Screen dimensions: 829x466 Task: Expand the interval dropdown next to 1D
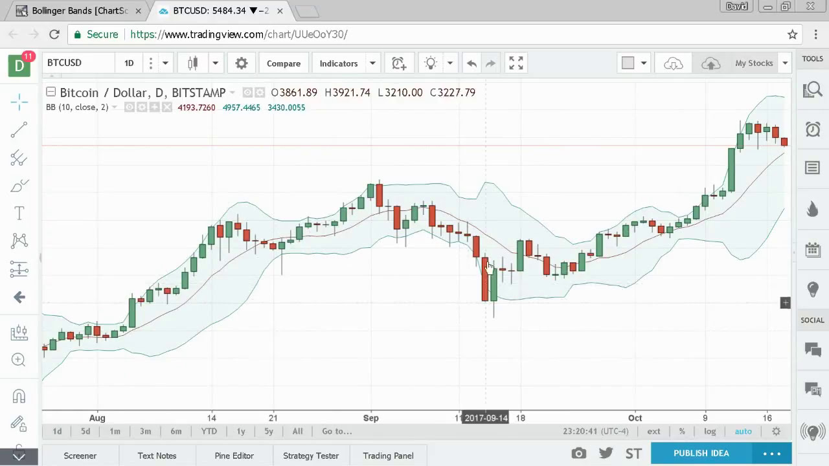pos(165,63)
